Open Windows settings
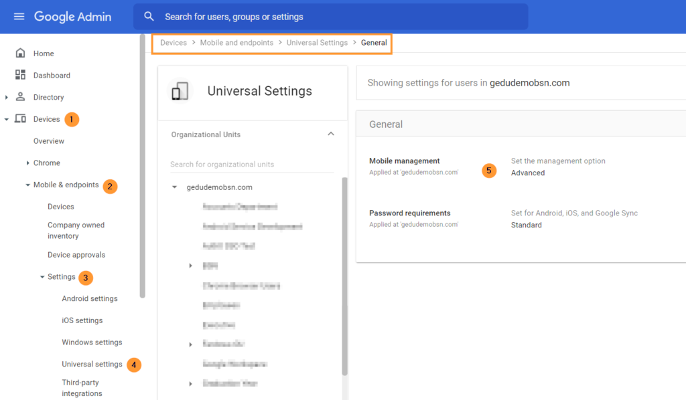 tap(92, 342)
